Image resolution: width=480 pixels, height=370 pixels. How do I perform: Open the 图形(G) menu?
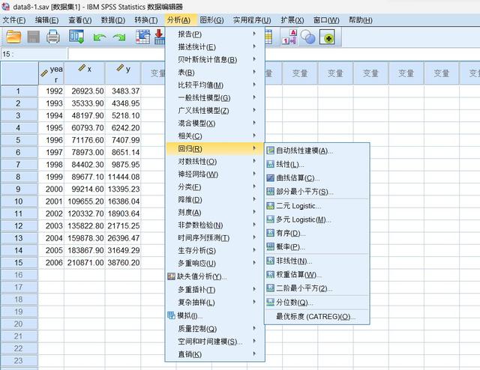coord(211,20)
